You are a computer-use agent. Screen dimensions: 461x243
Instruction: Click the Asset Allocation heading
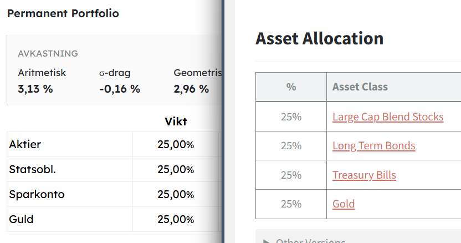pos(319,38)
